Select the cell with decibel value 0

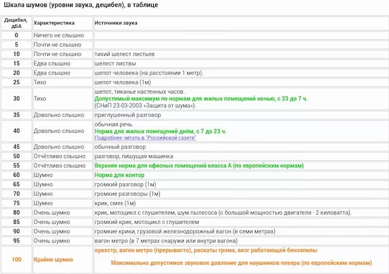(16, 35)
